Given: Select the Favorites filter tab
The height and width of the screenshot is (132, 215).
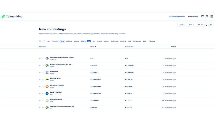Looking at the screenshot, I should point(55,41).
